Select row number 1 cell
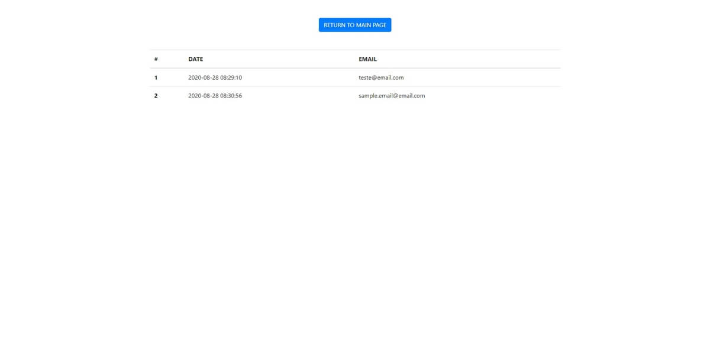Screen dimensions: 710x346 pyautogui.click(x=156, y=77)
